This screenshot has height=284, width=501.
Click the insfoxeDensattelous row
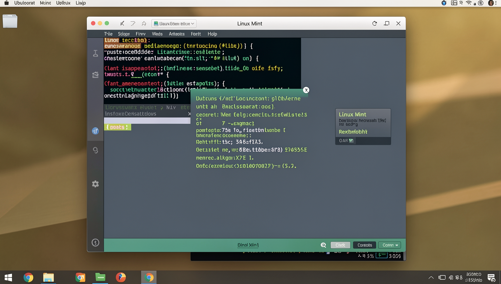(147, 114)
